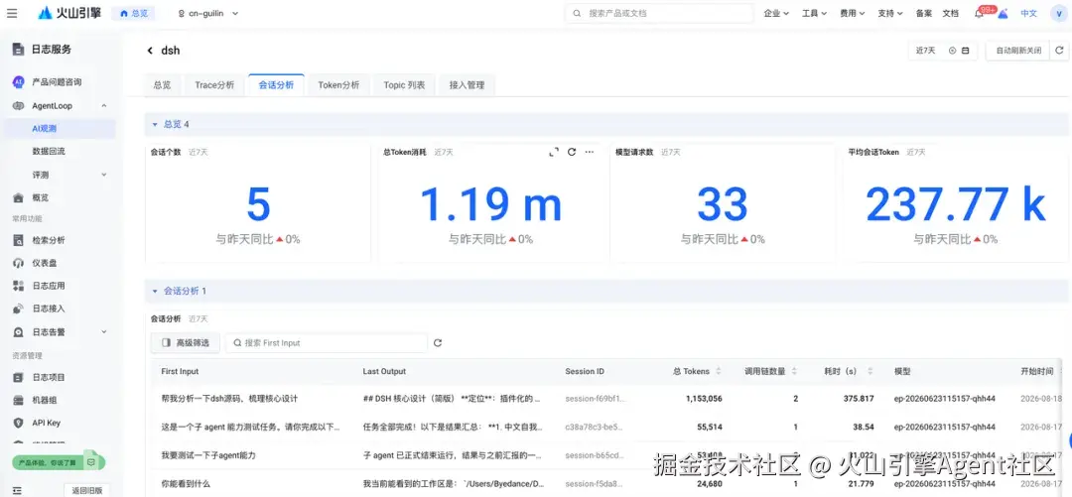Collapse the 总览 4 section
The height and width of the screenshot is (497, 1072).
tap(155, 124)
